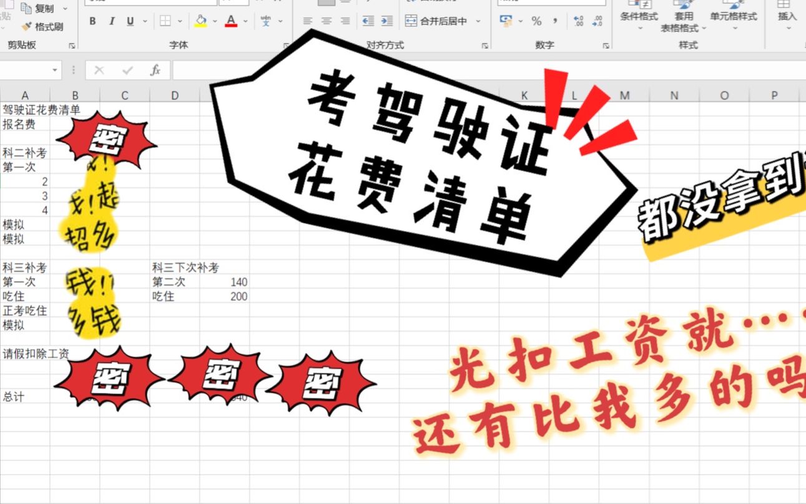The image size is (806, 504).
Task: Open the fill color dropdown arrow
Action: 215,21
